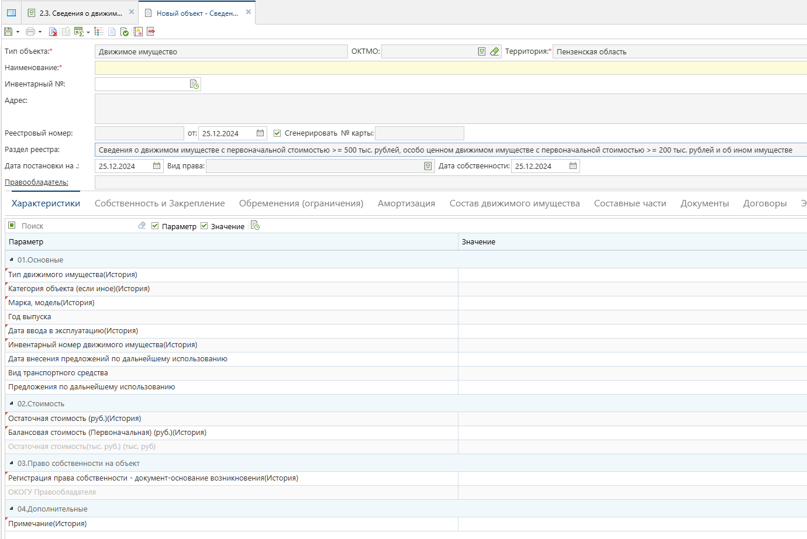Open the save options dropdown arrow
Viewport: 807px width, 539px height.
[x=18, y=32]
